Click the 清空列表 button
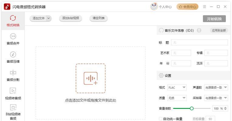Viewport: 232px width, 121px height. pyautogui.click(x=99, y=18)
